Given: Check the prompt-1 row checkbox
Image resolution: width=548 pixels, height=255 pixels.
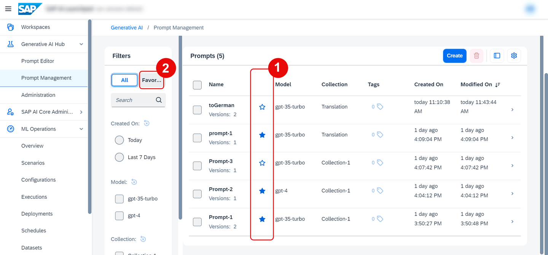Looking at the screenshot, I should [197, 138].
